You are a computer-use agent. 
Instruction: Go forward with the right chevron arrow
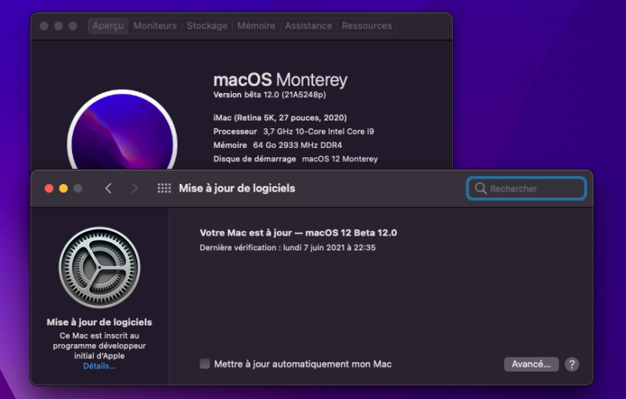click(x=135, y=189)
